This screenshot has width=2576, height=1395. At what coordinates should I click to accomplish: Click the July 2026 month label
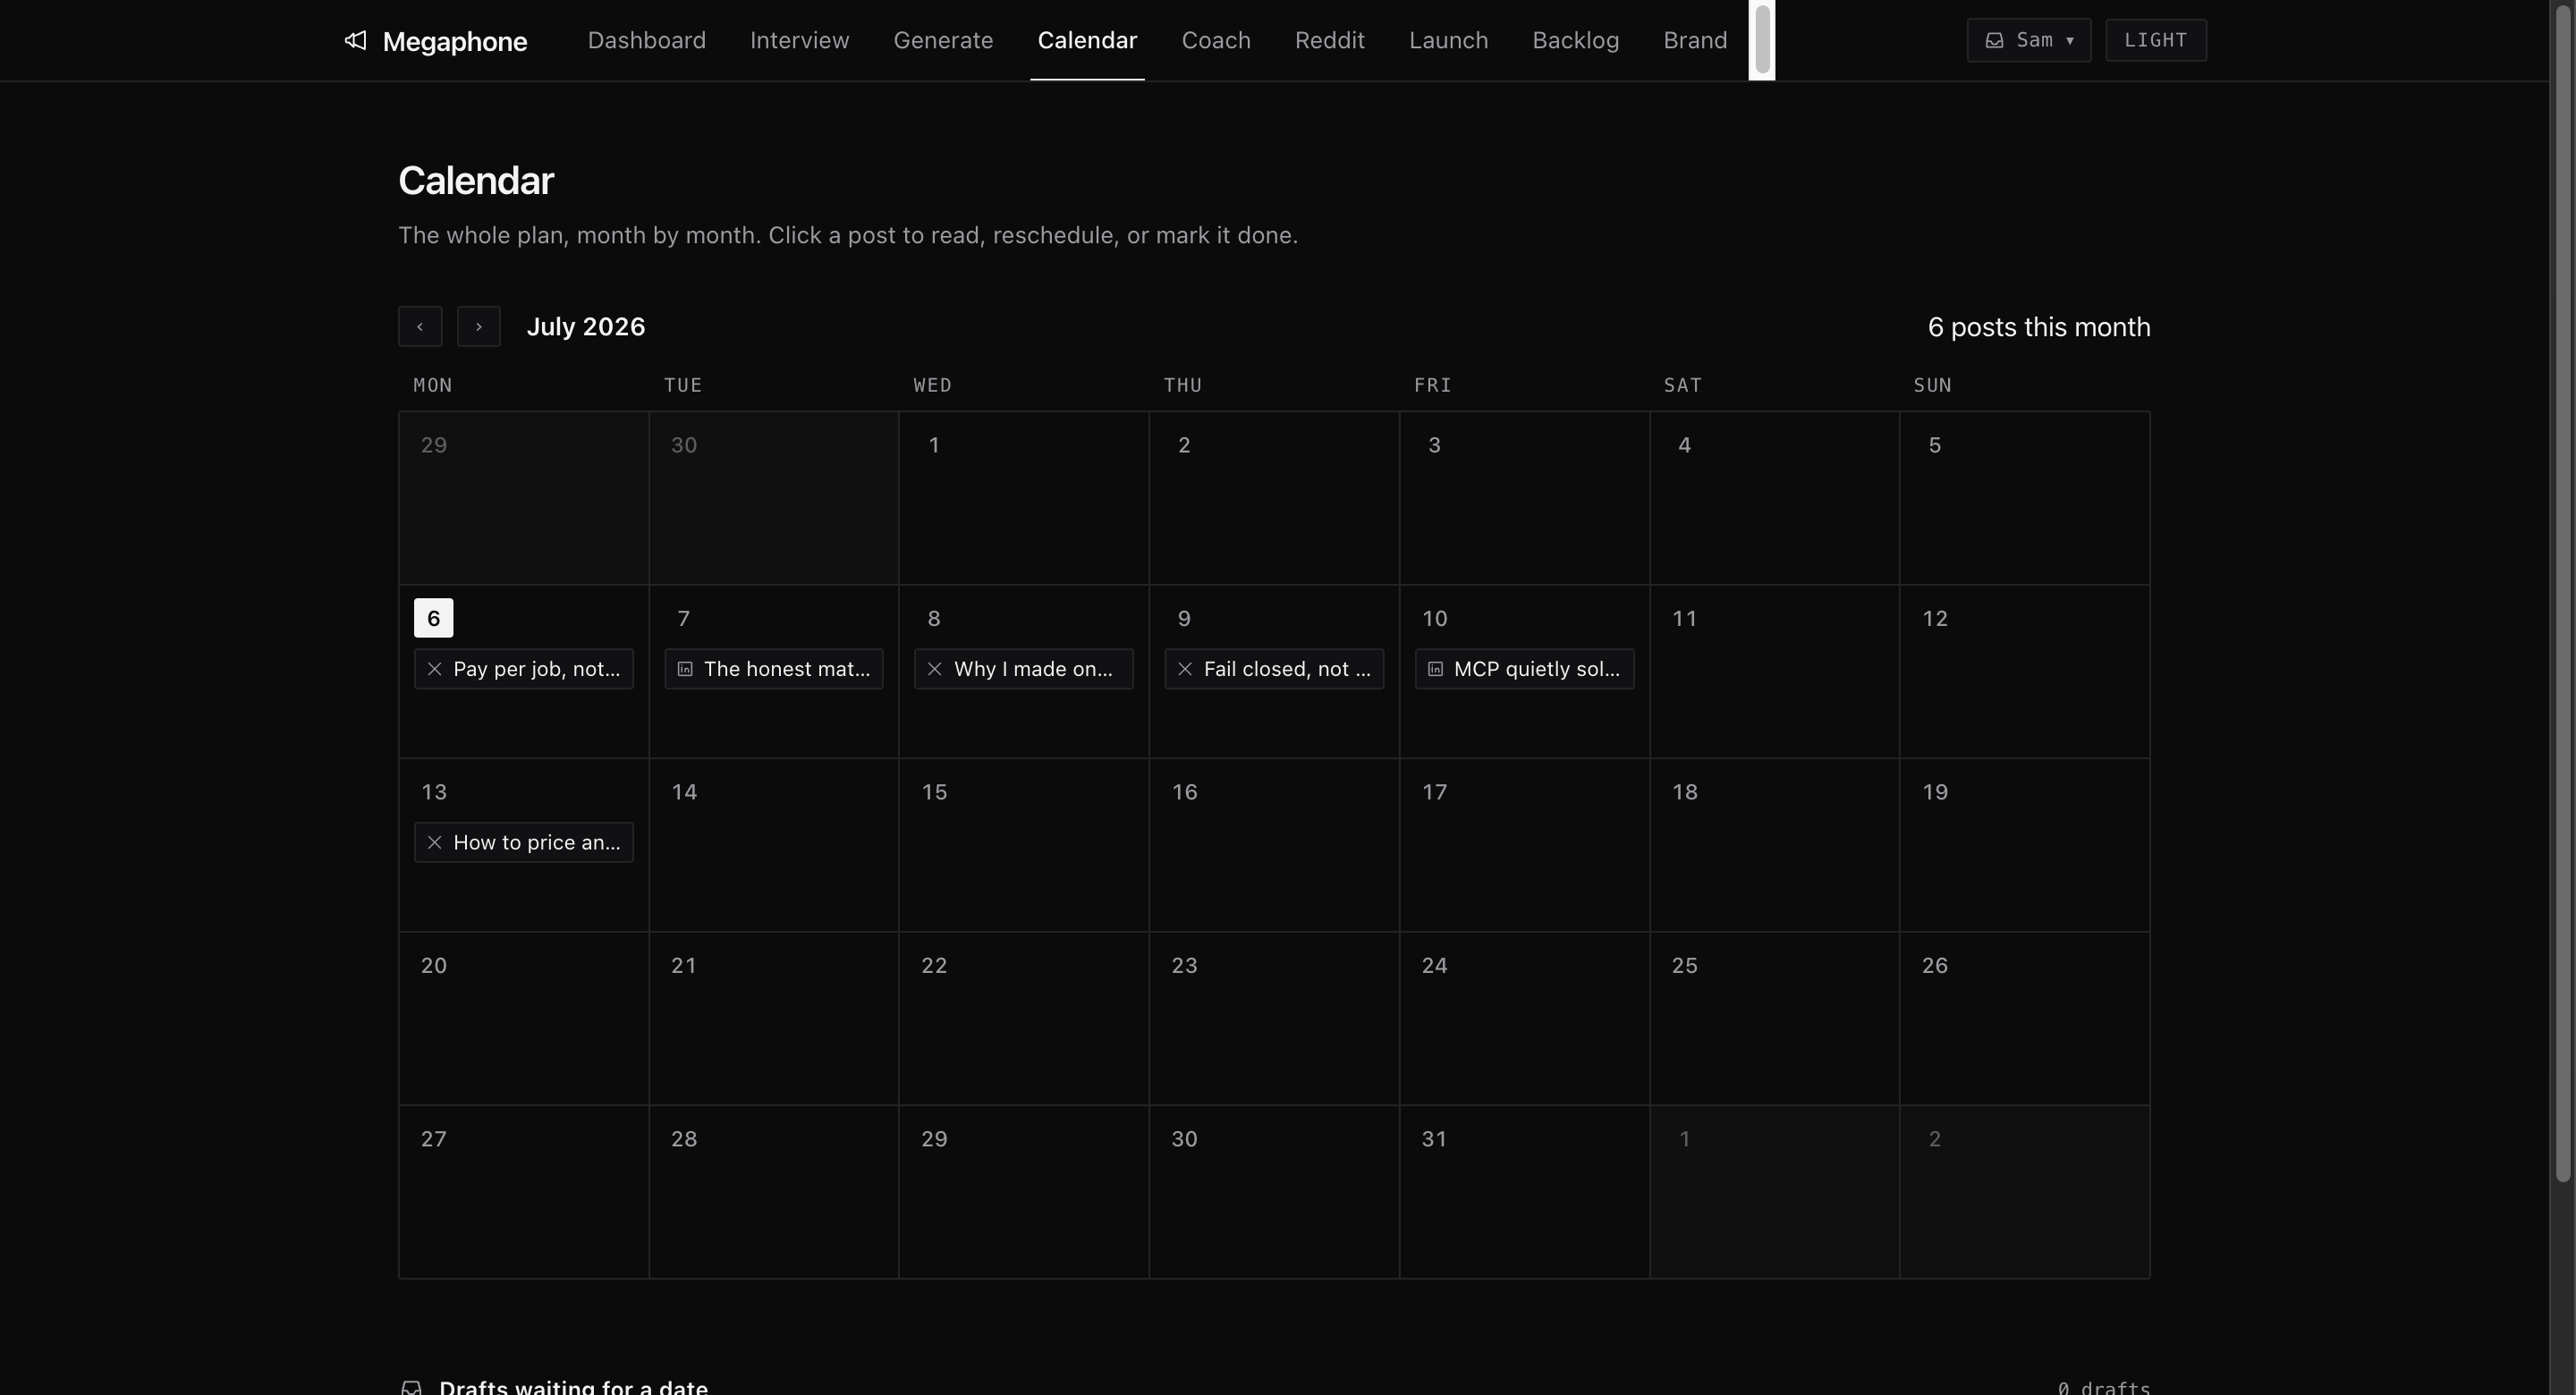(586, 327)
